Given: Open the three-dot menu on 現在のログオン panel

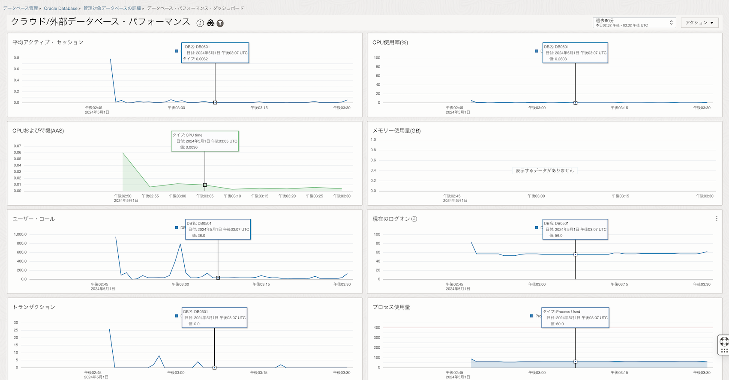Looking at the screenshot, I should [717, 218].
